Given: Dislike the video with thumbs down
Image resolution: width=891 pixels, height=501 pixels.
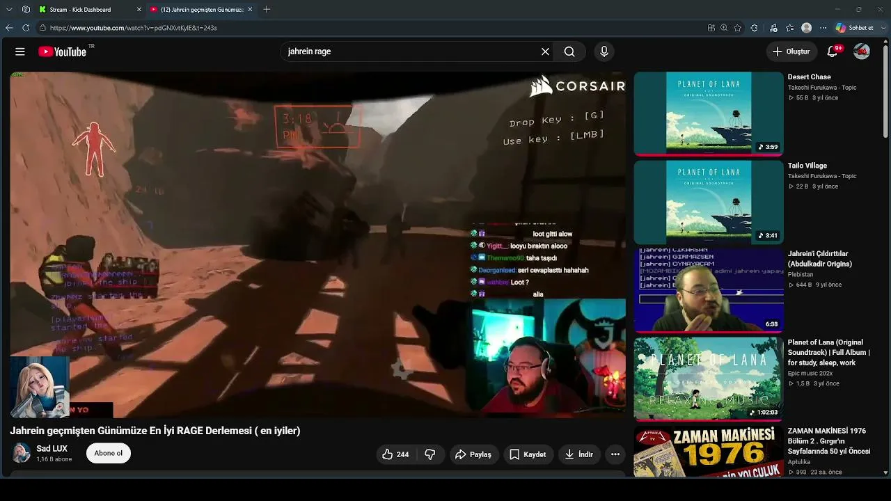Looking at the screenshot, I should 430,454.
